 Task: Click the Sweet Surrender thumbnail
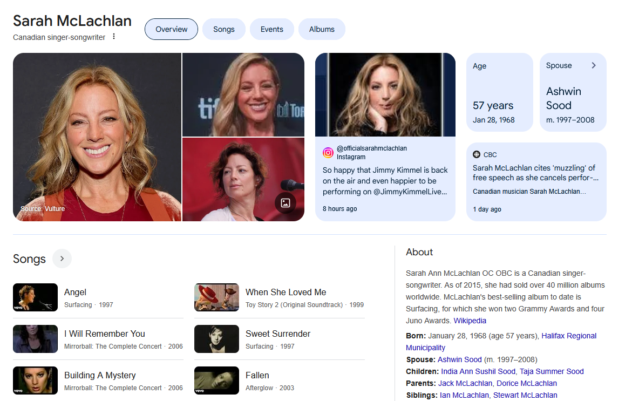pyautogui.click(x=217, y=339)
